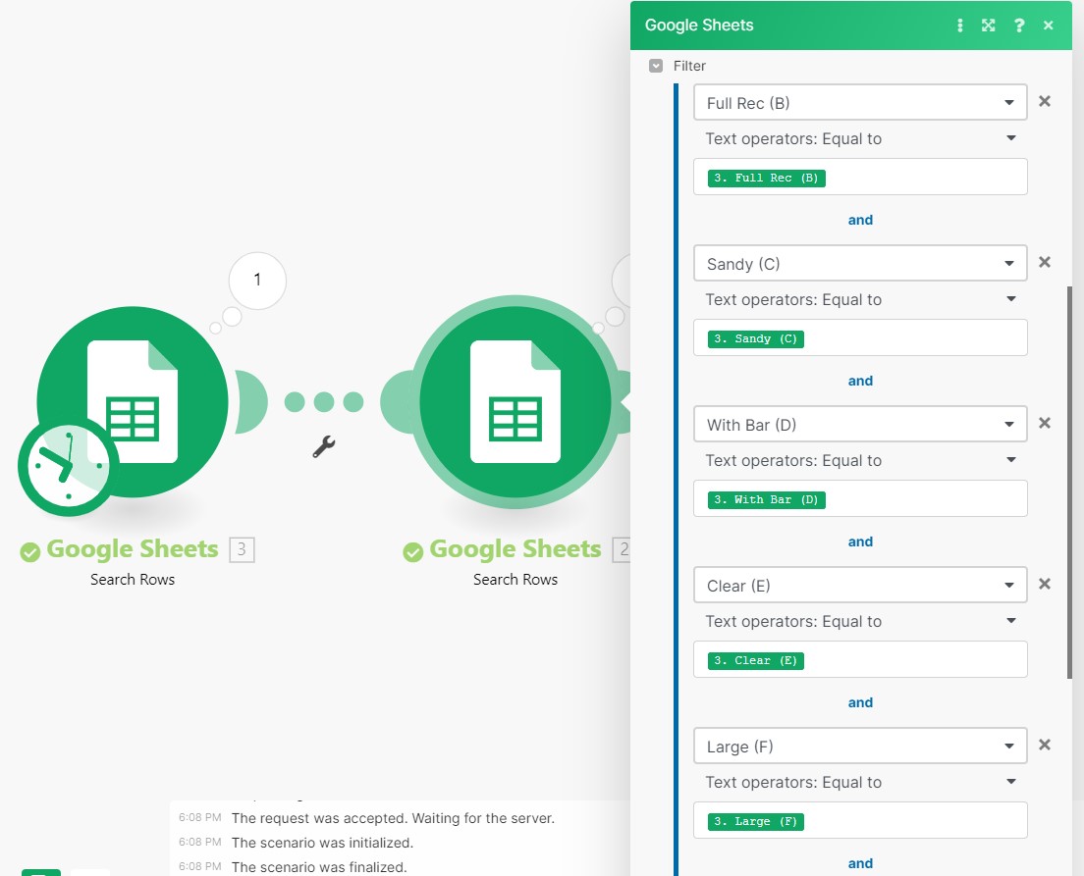Change operator under Large (F)

860,783
